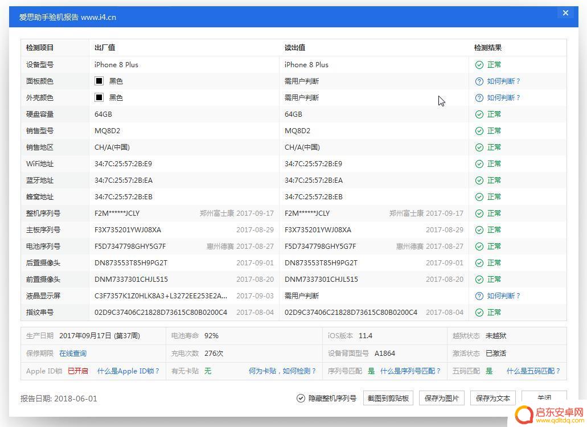Click the 出厂值 column header
This screenshot has height=427, width=587.
[x=104, y=47]
